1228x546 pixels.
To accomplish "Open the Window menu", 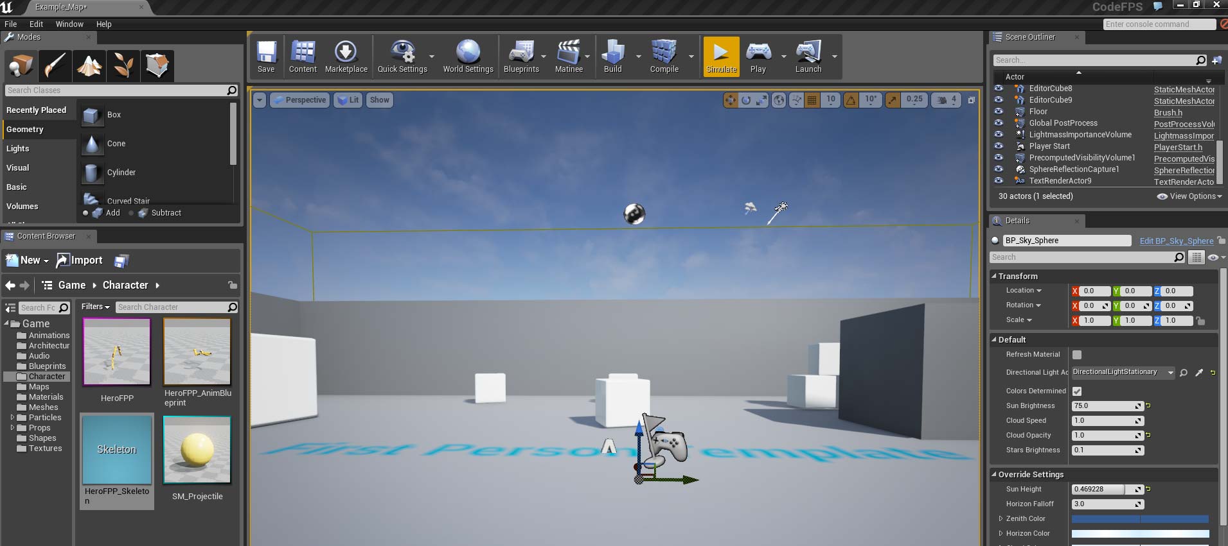I will 69,24.
